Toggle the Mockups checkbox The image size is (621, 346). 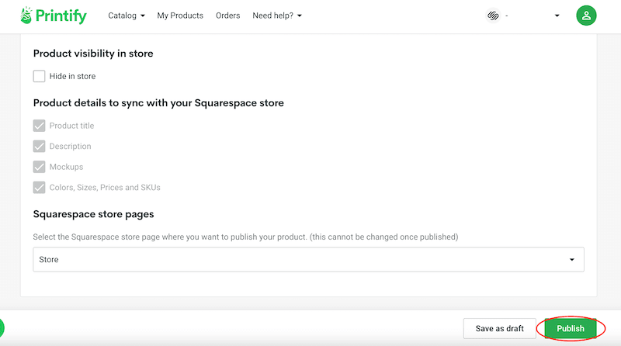pyautogui.click(x=40, y=167)
